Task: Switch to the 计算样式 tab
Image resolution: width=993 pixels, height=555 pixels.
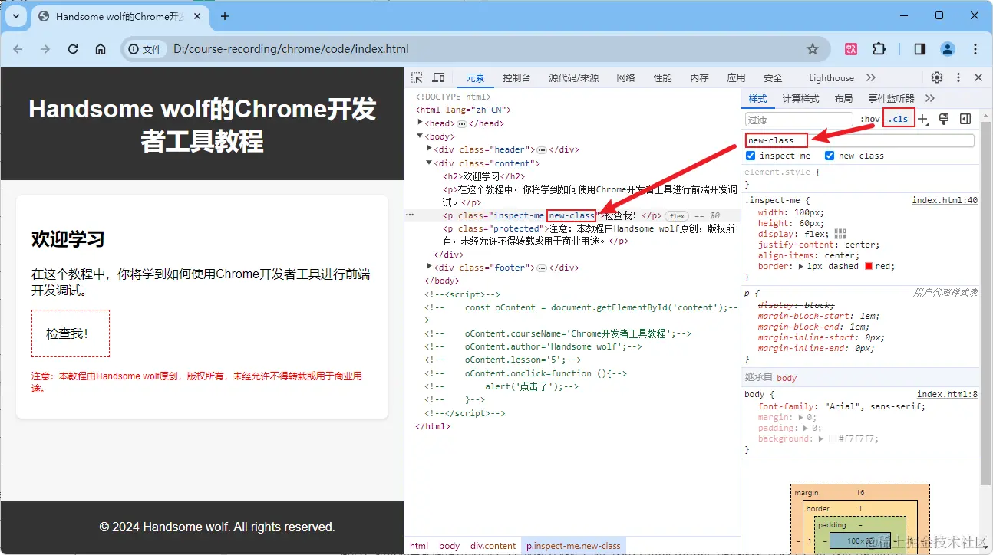Action: pyautogui.click(x=800, y=98)
